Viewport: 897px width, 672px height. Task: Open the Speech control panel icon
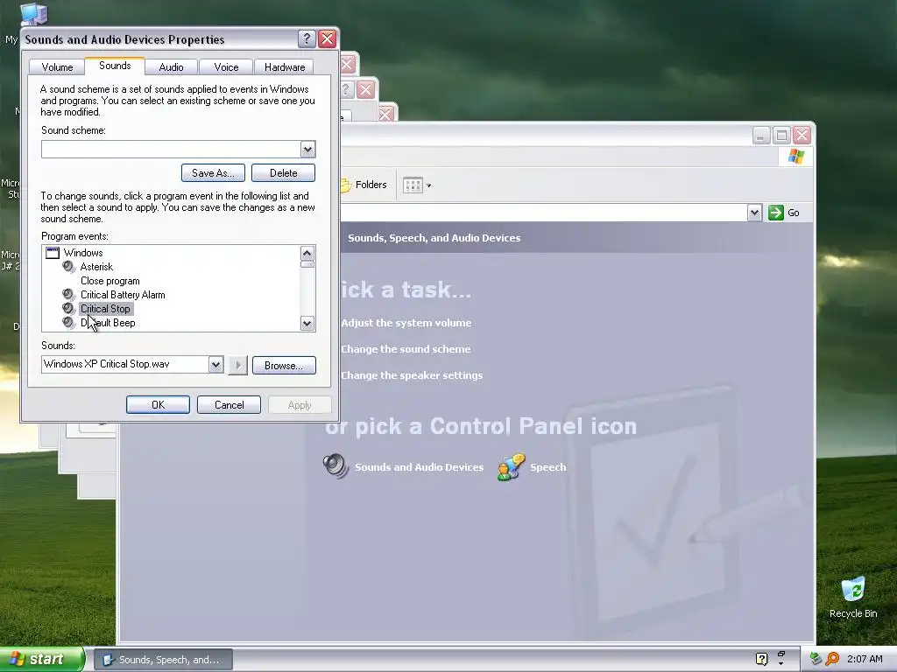coord(511,467)
